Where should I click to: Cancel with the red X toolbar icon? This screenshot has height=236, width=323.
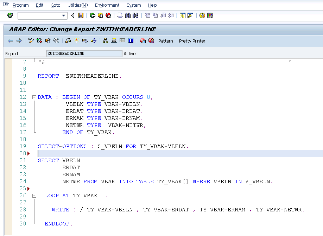pyautogui.click(x=108, y=15)
